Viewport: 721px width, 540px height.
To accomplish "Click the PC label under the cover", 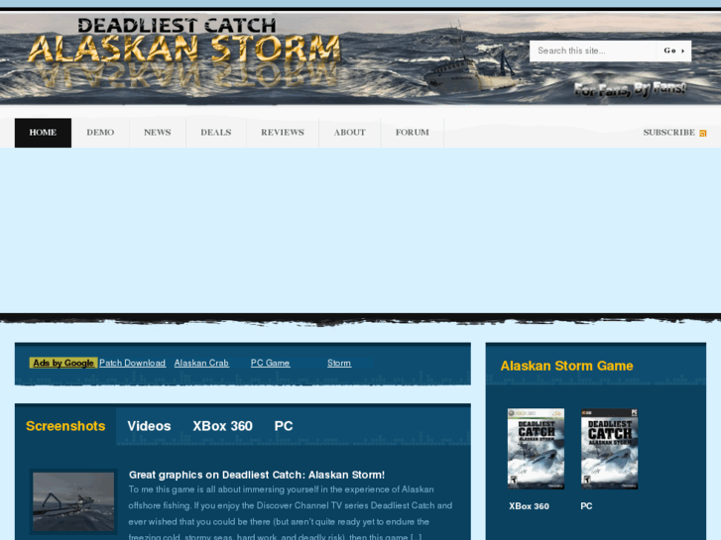I will coord(586,506).
